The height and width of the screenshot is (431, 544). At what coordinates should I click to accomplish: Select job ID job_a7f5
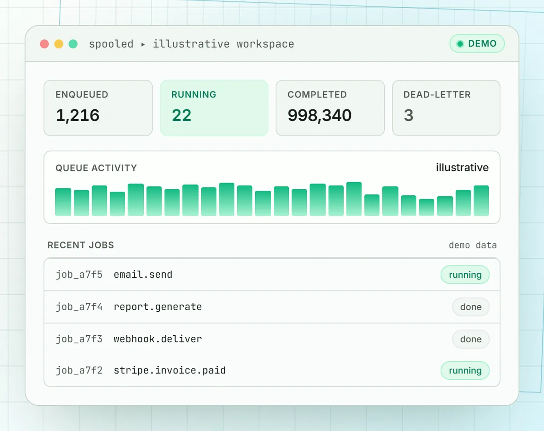coord(79,275)
